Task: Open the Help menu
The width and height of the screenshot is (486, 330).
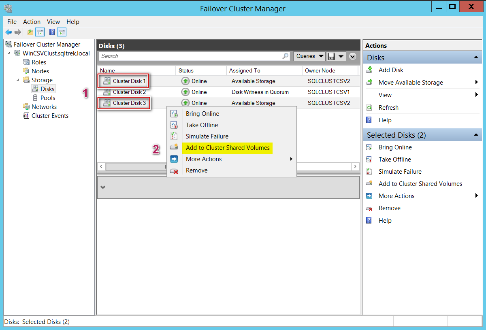Action: 73,22
